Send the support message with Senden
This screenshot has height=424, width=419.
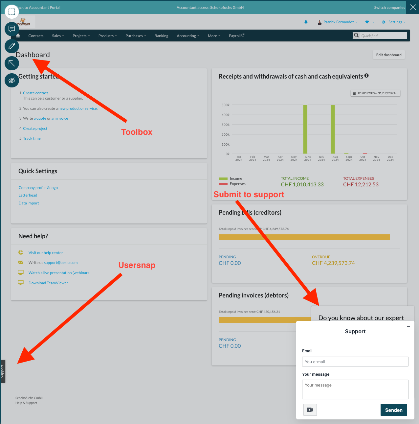(x=394, y=410)
